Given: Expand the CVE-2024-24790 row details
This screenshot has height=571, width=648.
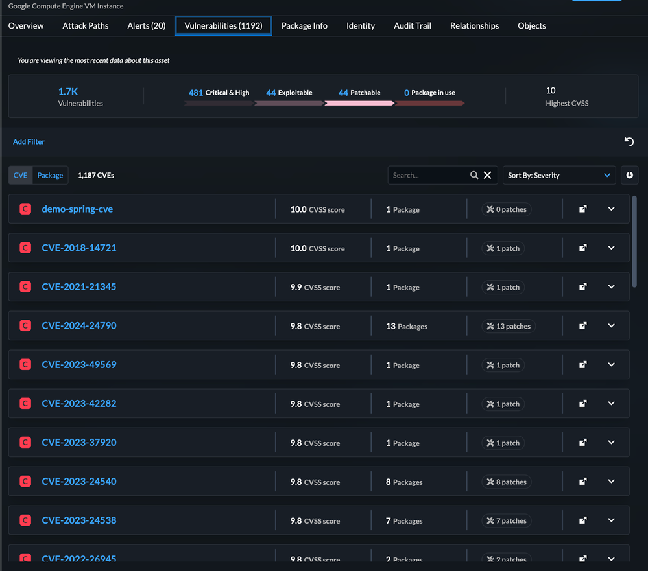Looking at the screenshot, I should [x=611, y=326].
